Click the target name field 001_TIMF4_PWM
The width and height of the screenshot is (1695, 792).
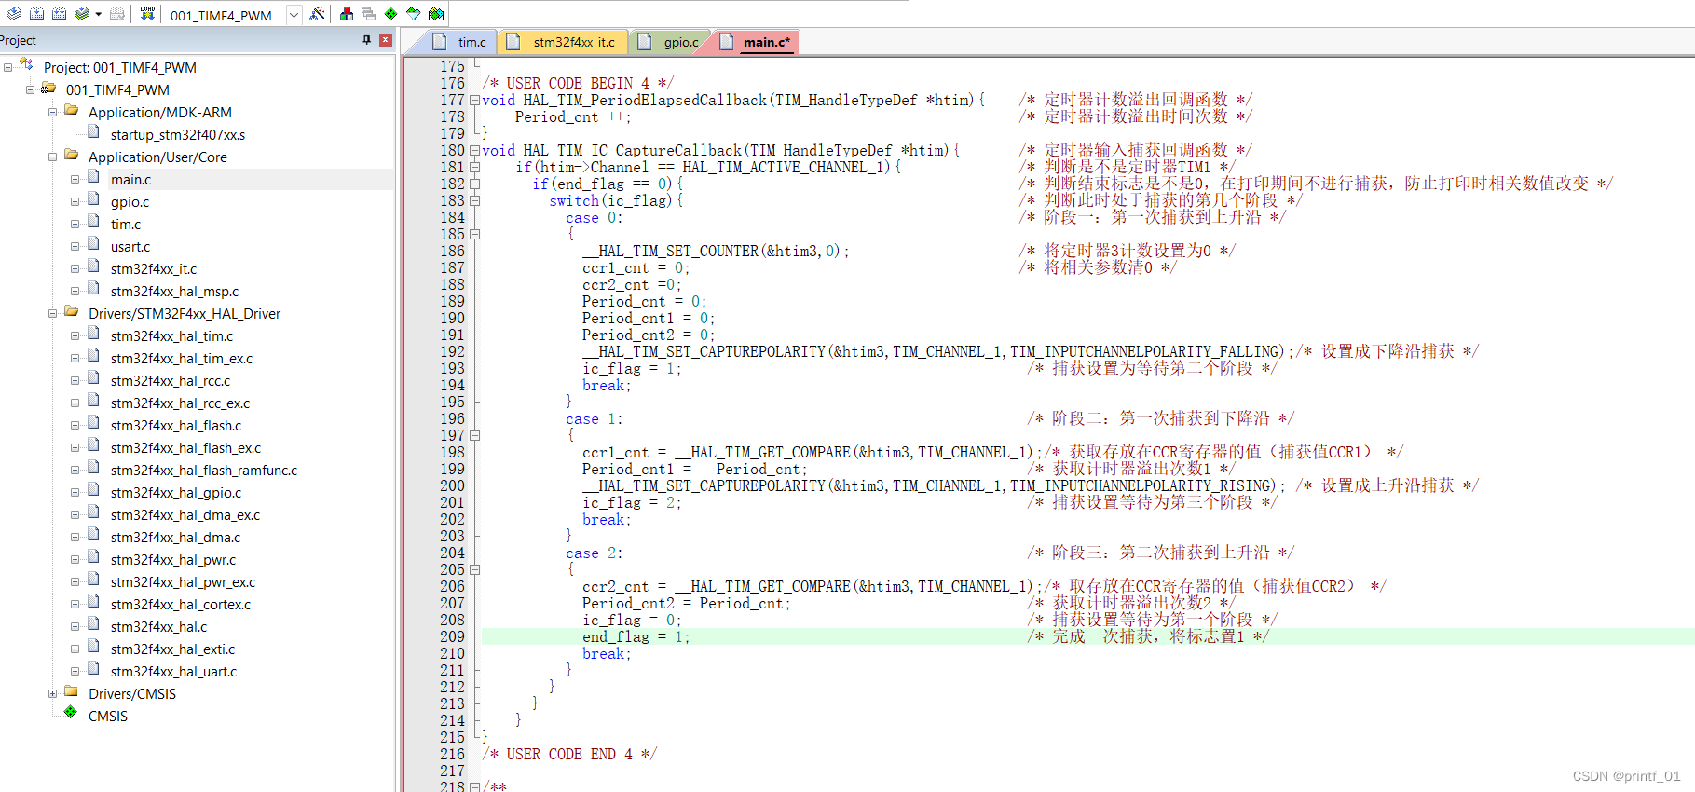pyautogui.click(x=224, y=15)
